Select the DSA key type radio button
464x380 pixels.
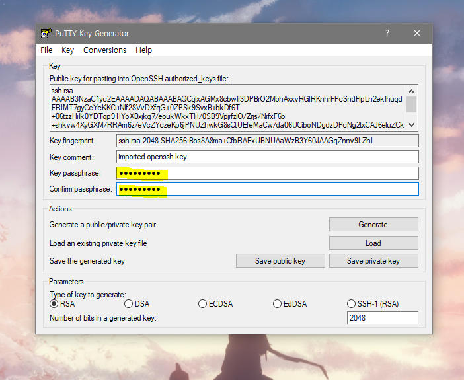[128, 304]
